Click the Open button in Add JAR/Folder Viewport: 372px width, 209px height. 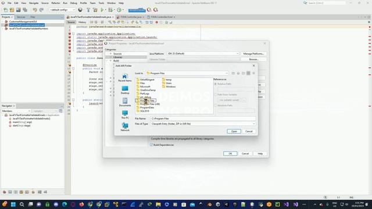(x=234, y=131)
